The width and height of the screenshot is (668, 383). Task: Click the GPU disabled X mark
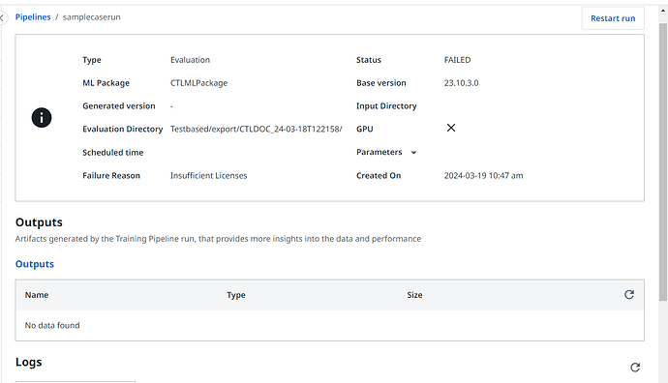tap(451, 128)
